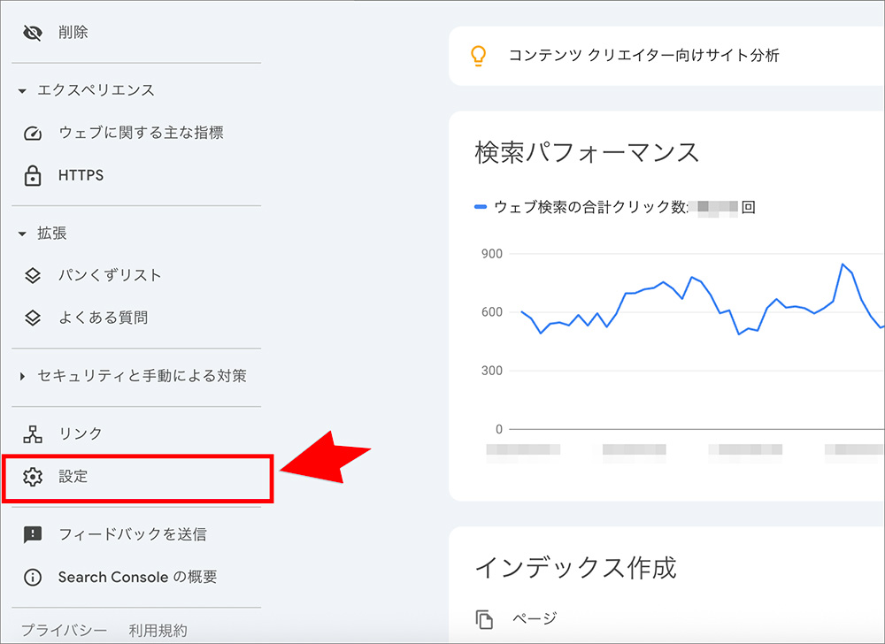885x644 pixels.
Task: Toggle the ウェブ検索の合計クリック数 legend item
Action: [575, 207]
